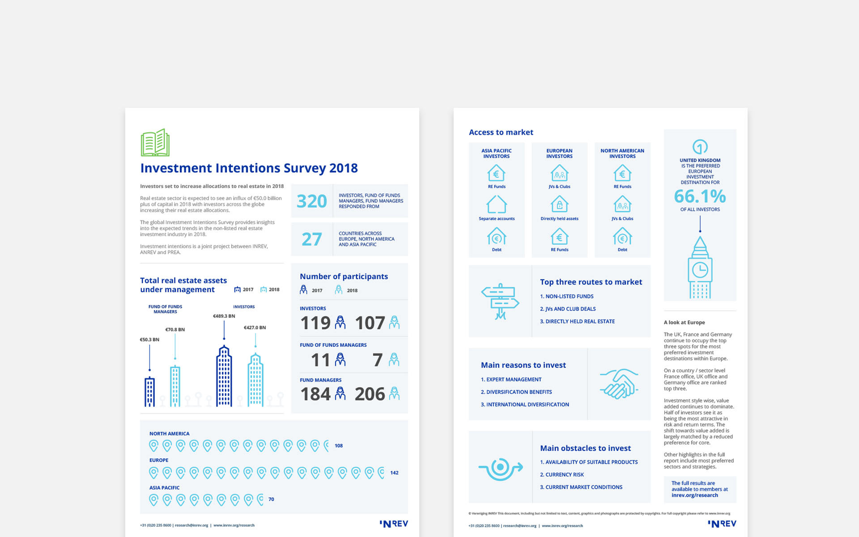
Task: Click 1. NON-LISTED FUNDS list item
Action: [567, 296]
